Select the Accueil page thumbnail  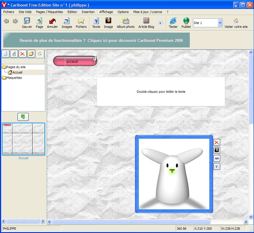[x=23, y=139]
